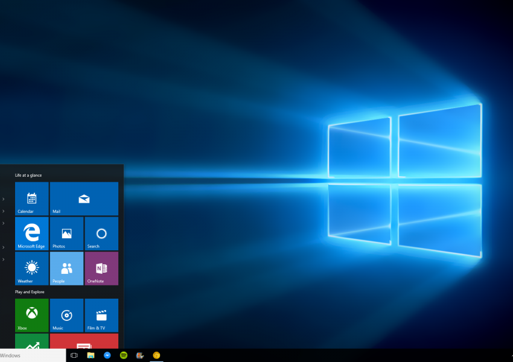This screenshot has width=513, height=362.
Task: Click the Search tile with circle icon
Action: tap(101, 233)
